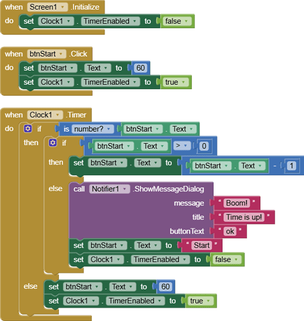This screenshot has height=321, width=304.
Task: Select the 'when Screen1.Initialize' event block
Action: click(x=13, y=7)
